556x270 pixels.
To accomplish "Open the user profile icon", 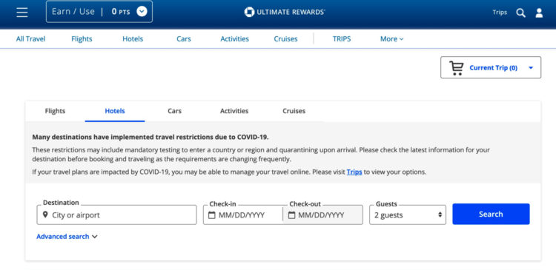I will point(539,13).
